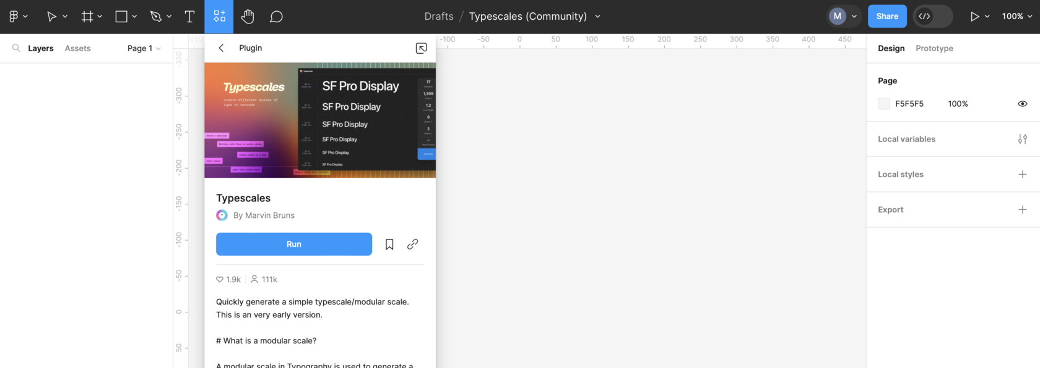The height and width of the screenshot is (368, 1040).
Task: Click the Plugin panel header label
Action: (x=251, y=48)
